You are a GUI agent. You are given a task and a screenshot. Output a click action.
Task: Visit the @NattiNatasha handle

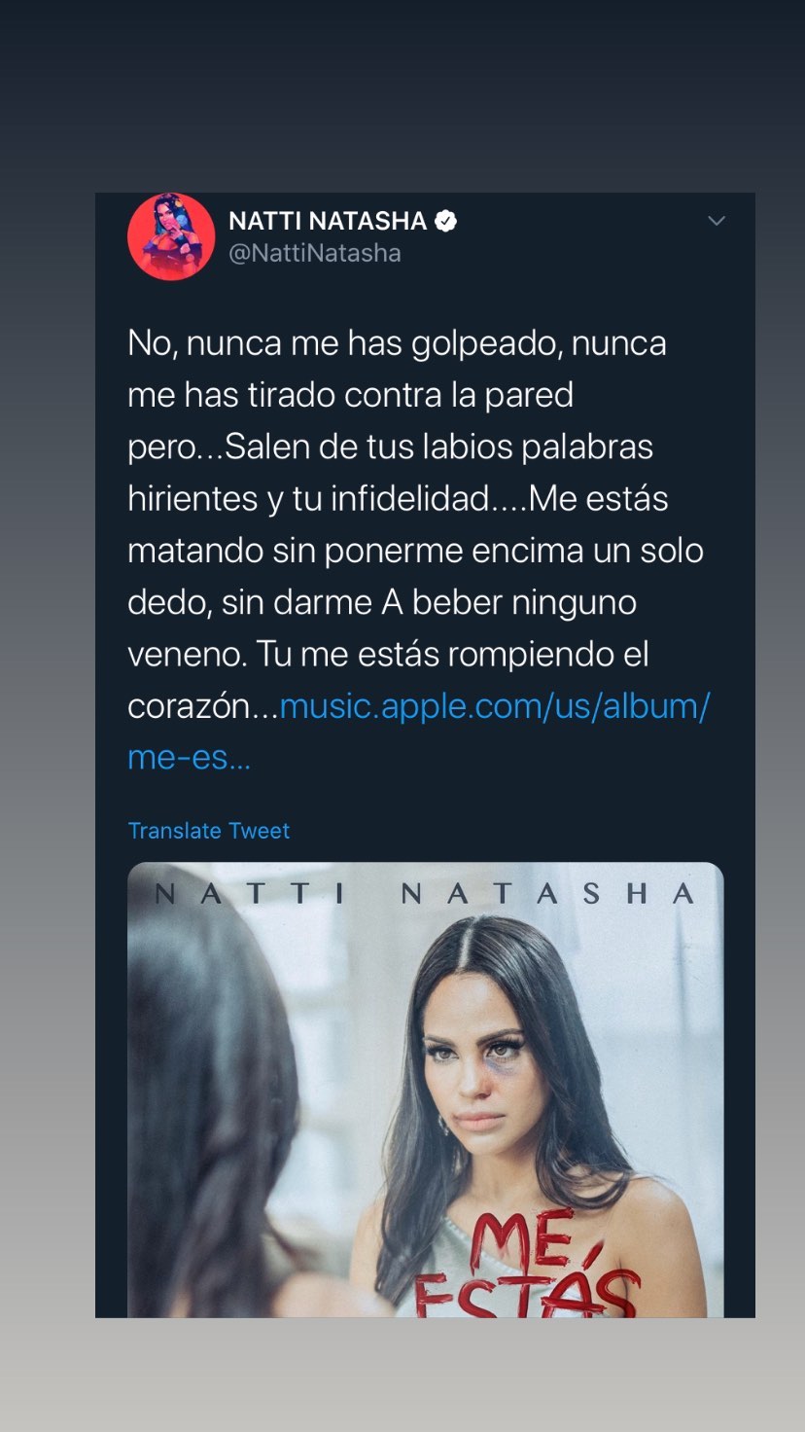coord(315,253)
